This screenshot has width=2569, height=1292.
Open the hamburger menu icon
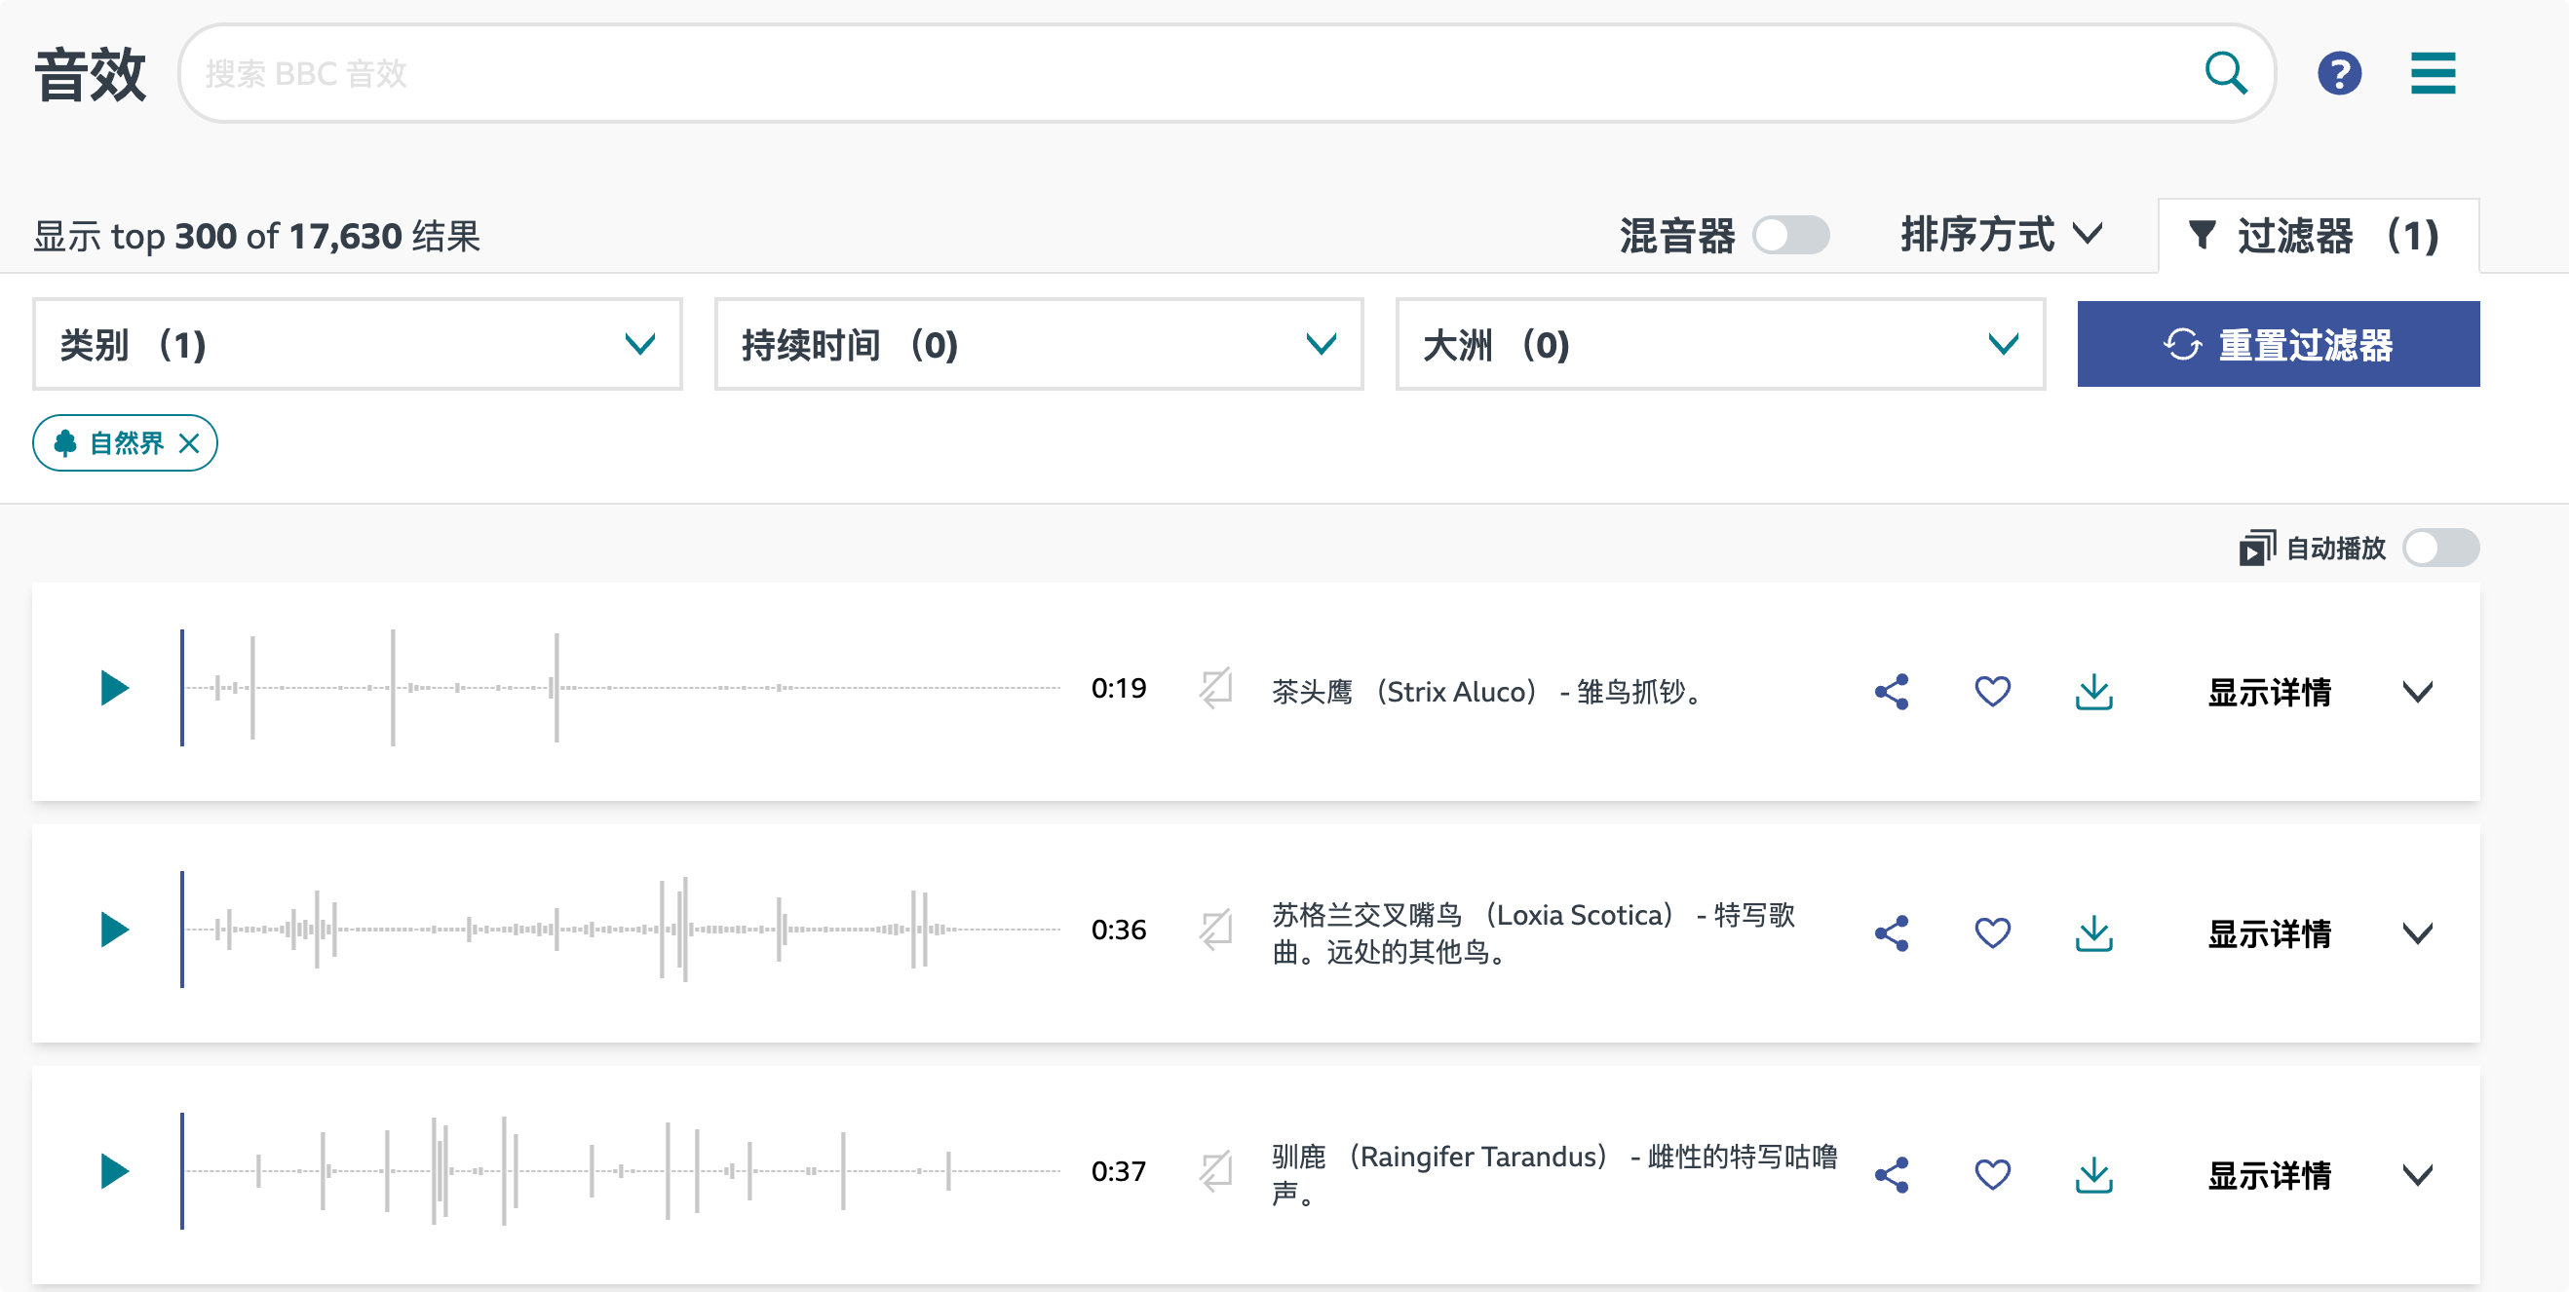(x=2433, y=74)
